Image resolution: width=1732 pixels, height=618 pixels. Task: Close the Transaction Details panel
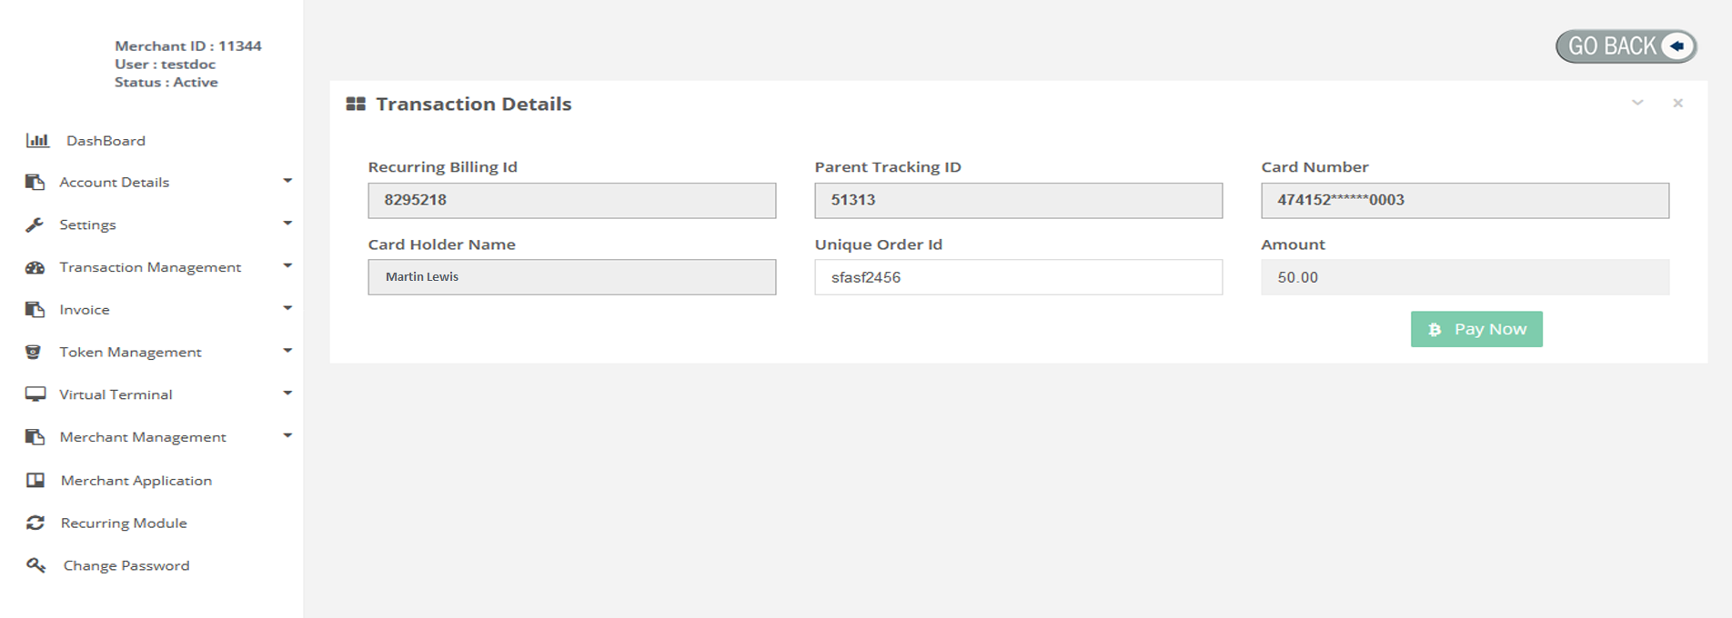(x=1678, y=103)
